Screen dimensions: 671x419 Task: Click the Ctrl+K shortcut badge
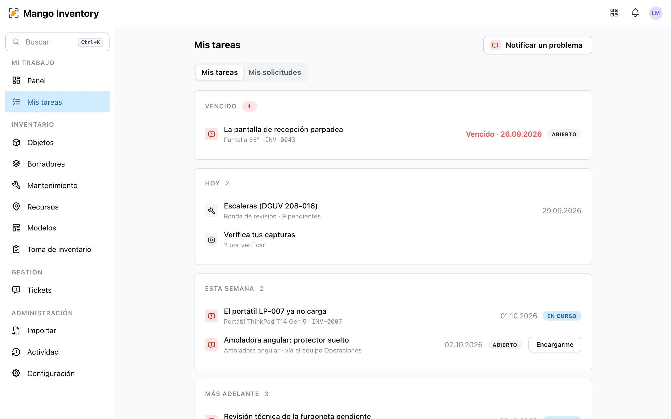pyautogui.click(x=90, y=42)
